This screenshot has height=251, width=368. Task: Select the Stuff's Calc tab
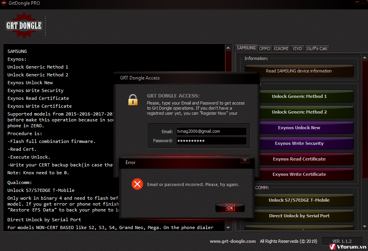click(x=317, y=49)
